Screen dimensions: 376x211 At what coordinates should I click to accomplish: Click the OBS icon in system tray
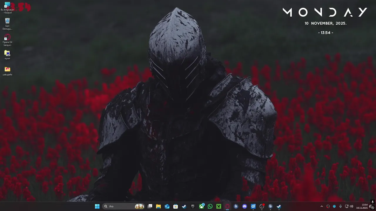[328, 206]
